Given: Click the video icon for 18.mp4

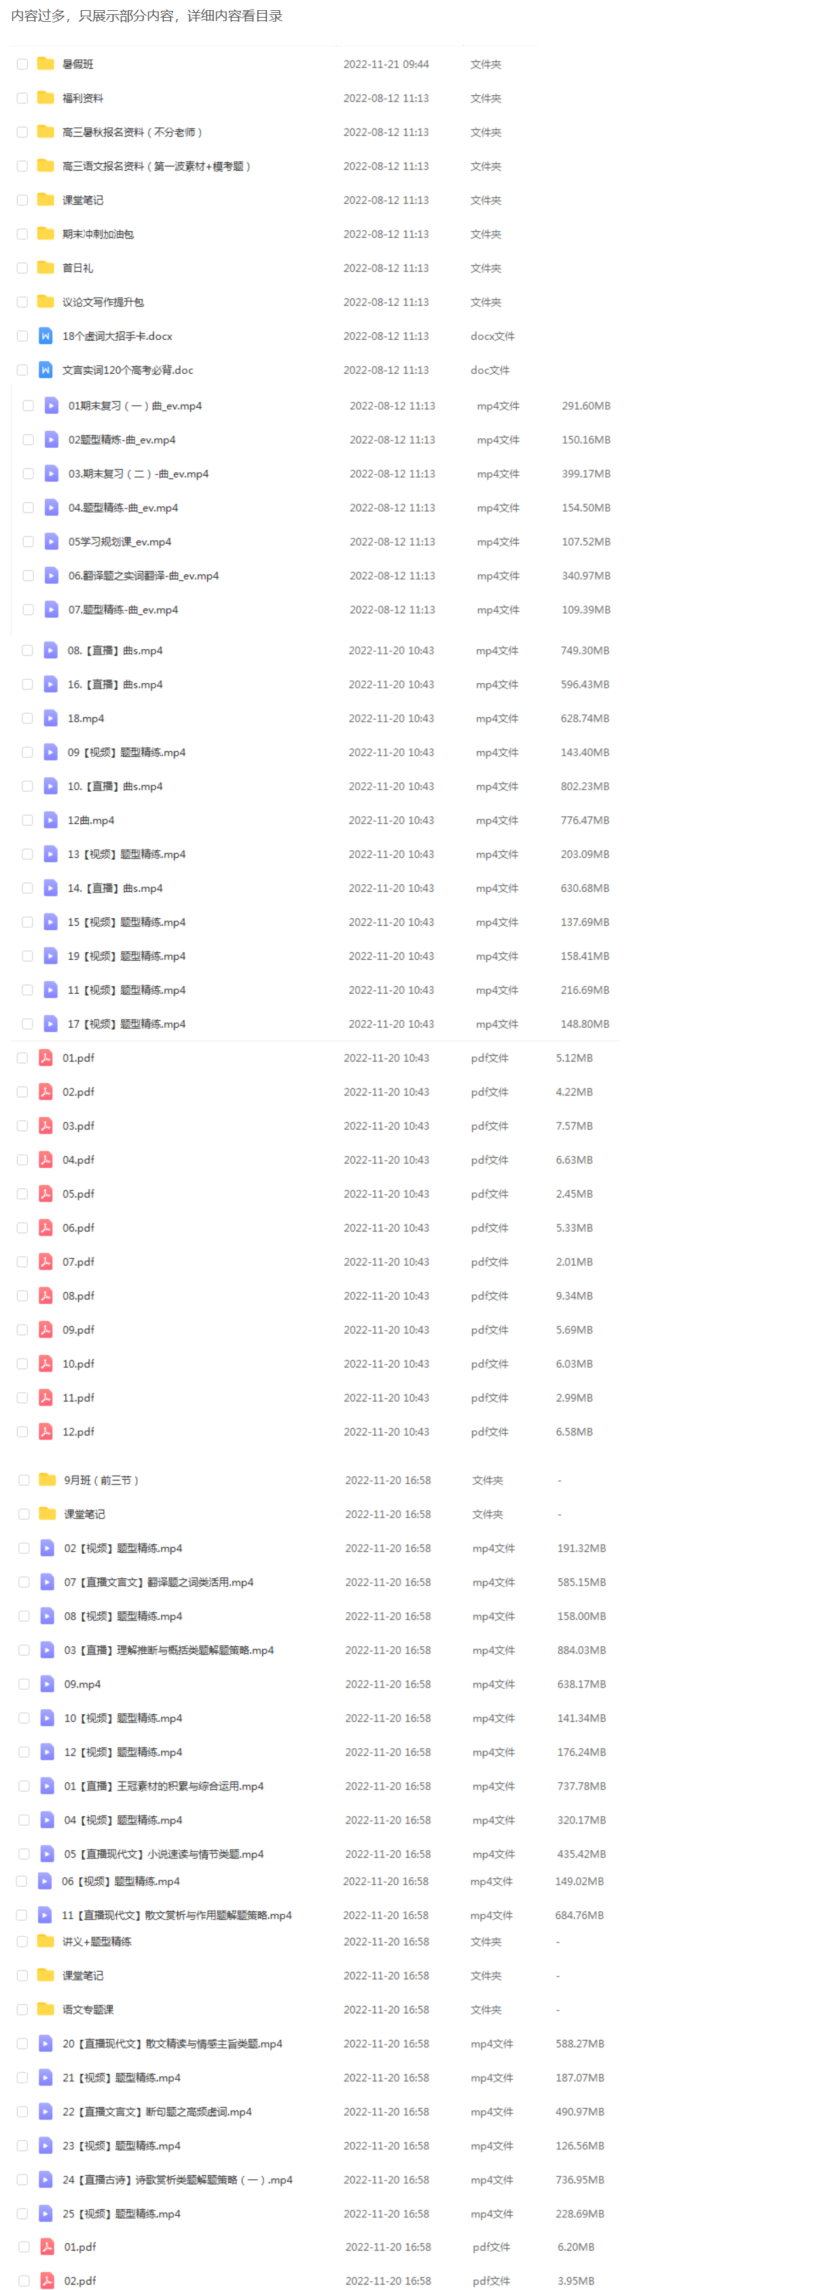Looking at the screenshot, I should click(51, 718).
